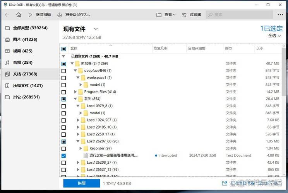288x193 pixels.
Task: Toggle checkbox for 新加卷 (E:) row
Action: point(63,64)
